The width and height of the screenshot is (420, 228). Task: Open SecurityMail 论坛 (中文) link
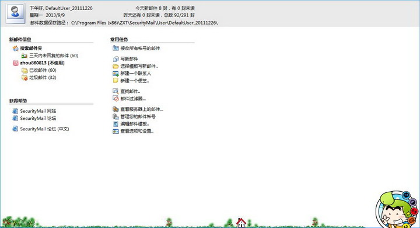coord(44,129)
